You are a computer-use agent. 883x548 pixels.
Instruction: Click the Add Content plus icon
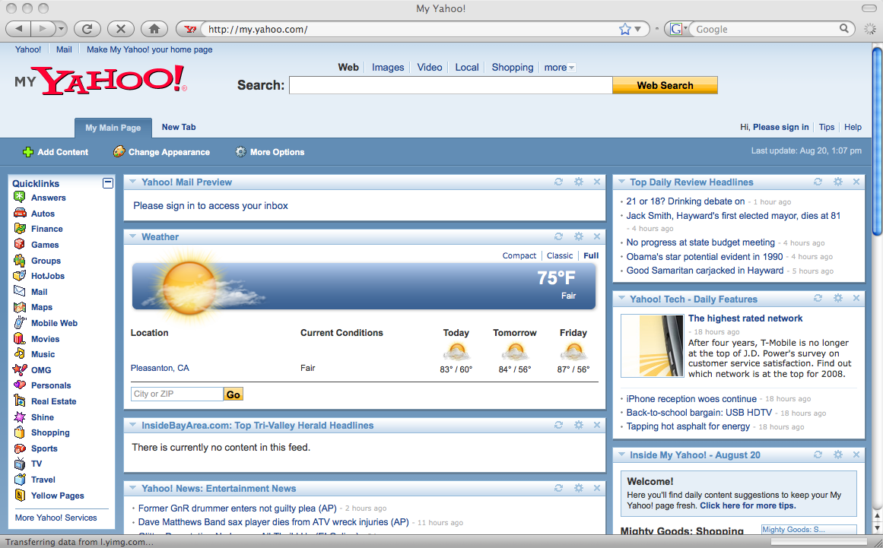26,152
